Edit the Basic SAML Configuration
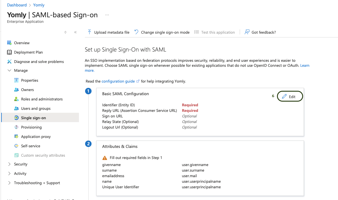Screen dimensions: 338x200 pyautogui.click(x=290, y=97)
